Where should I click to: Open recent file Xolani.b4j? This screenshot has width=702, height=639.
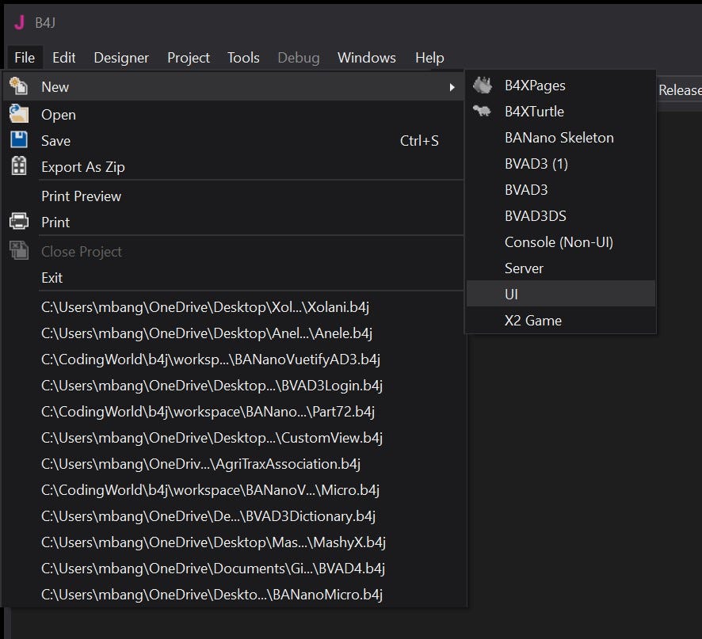[205, 306]
